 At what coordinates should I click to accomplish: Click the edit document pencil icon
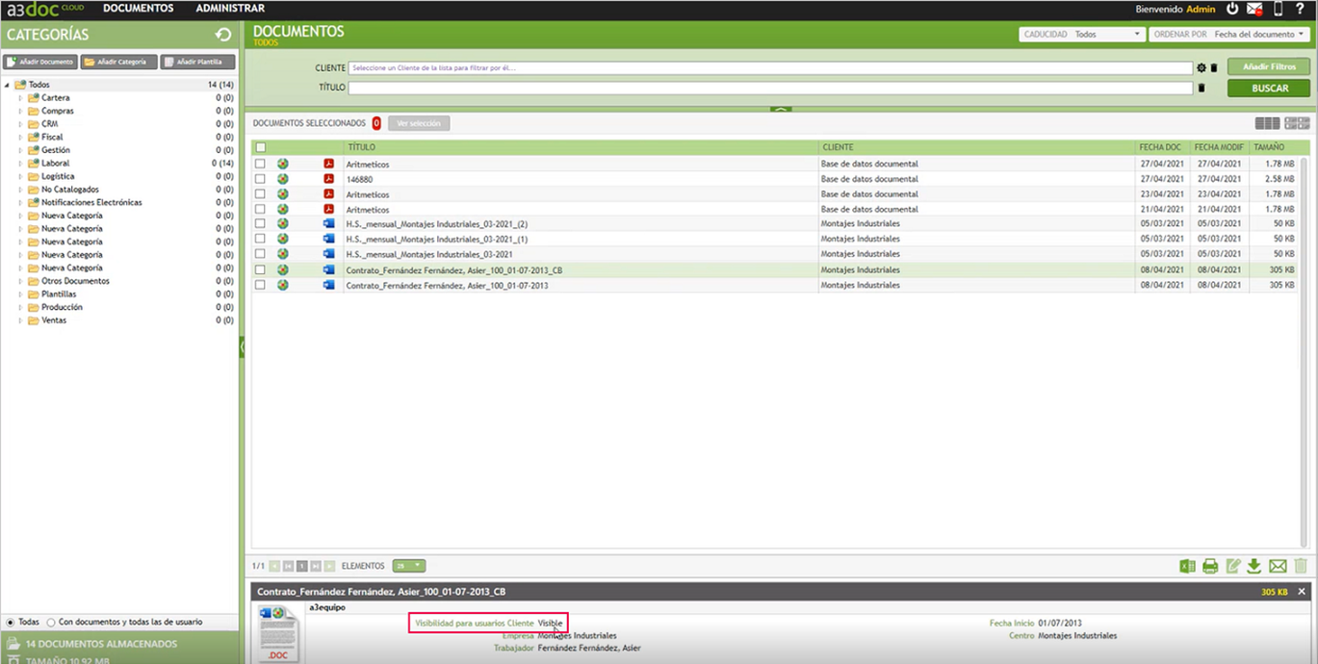[1233, 567]
